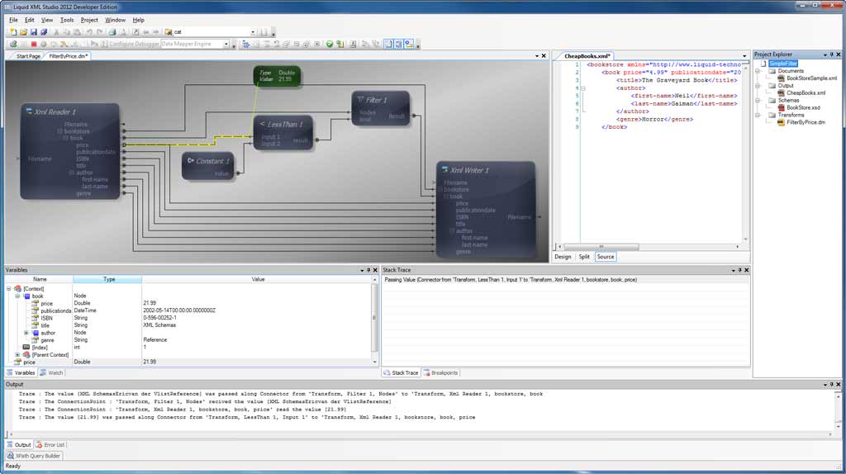The image size is (846, 474).
Task: Click the BookStore.xsd file icon
Action: tap(781, 107)
